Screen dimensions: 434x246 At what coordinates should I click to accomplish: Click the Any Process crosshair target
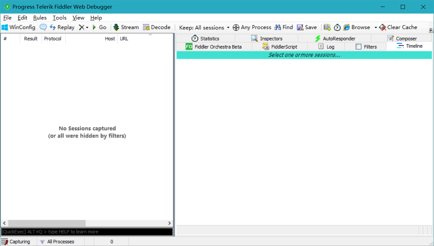252,27
